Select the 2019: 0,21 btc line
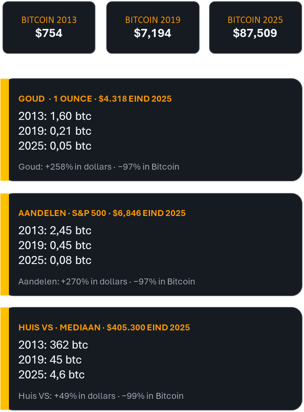 tap(55, 131)
